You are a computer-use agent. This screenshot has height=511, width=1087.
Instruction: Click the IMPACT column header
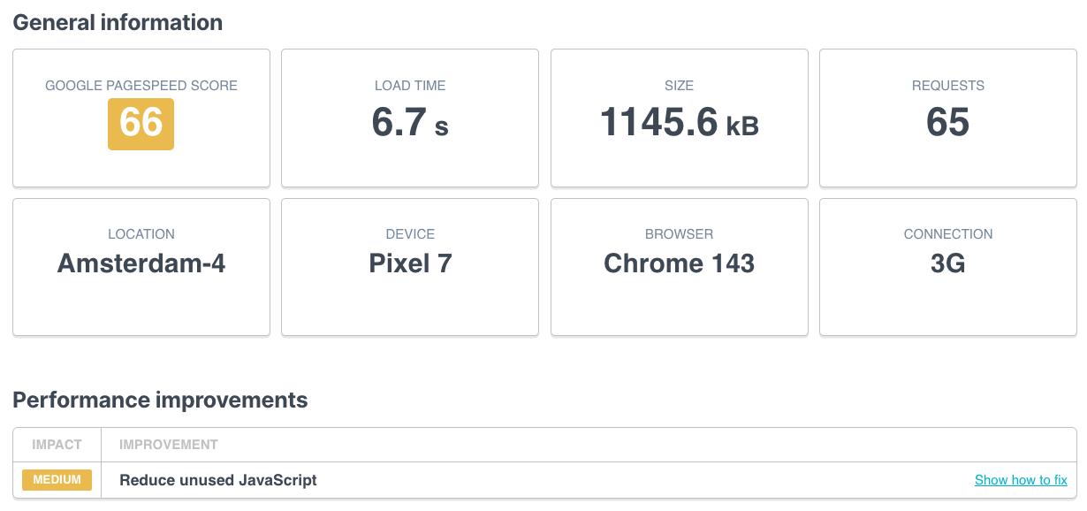coord(57,445)
